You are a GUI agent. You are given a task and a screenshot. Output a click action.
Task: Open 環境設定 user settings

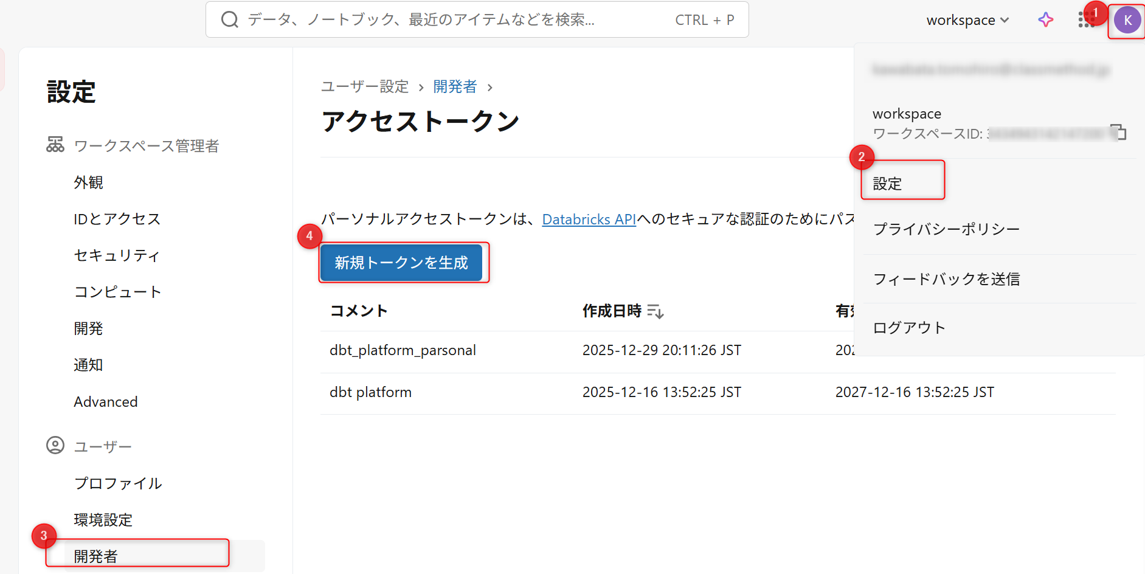point(103,520)
